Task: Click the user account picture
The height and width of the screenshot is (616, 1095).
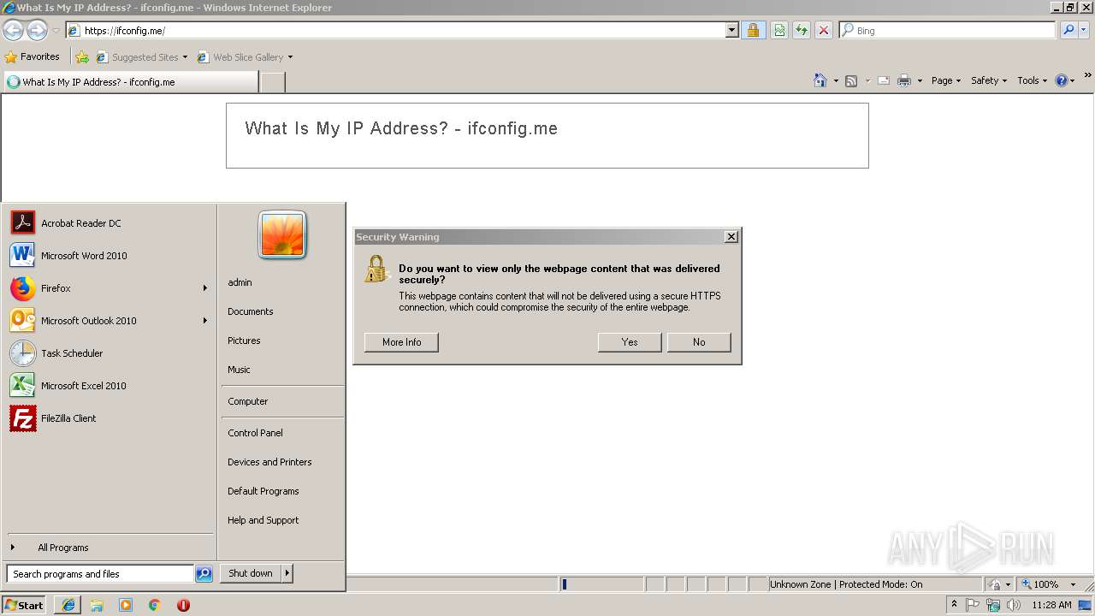Action: coord(282,234)
